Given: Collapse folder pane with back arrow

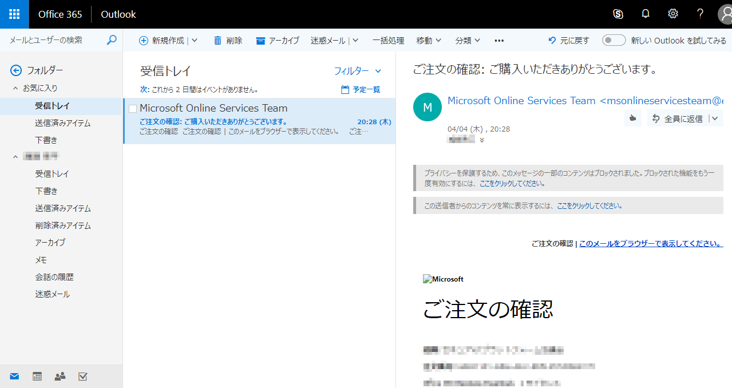Looking at the screenshot, I should 16,70.
